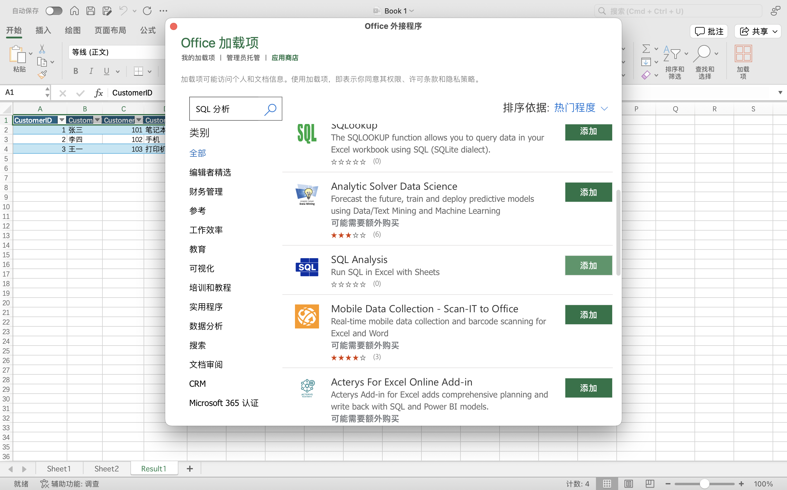Open the 加载项 add-ins ribbon icon

point(743,62)
